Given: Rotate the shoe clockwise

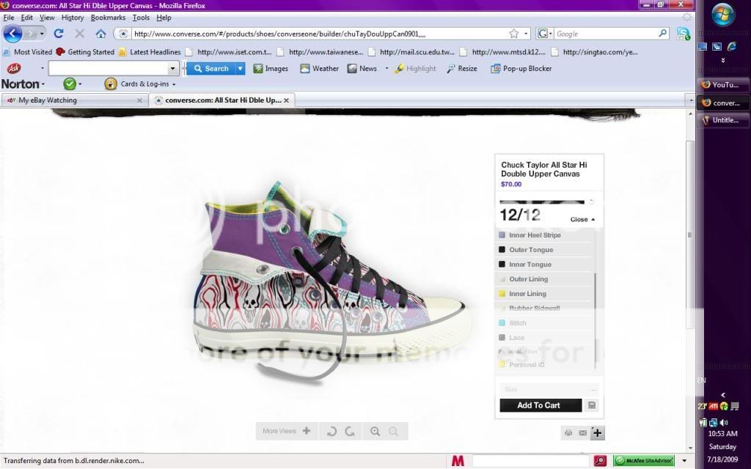Looking at the screenshot, I should (350, 431).
